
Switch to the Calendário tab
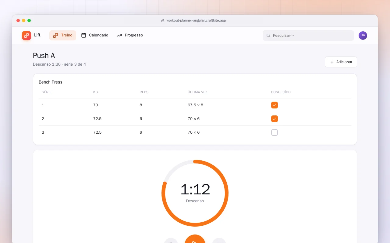click(x=95, y=35)
